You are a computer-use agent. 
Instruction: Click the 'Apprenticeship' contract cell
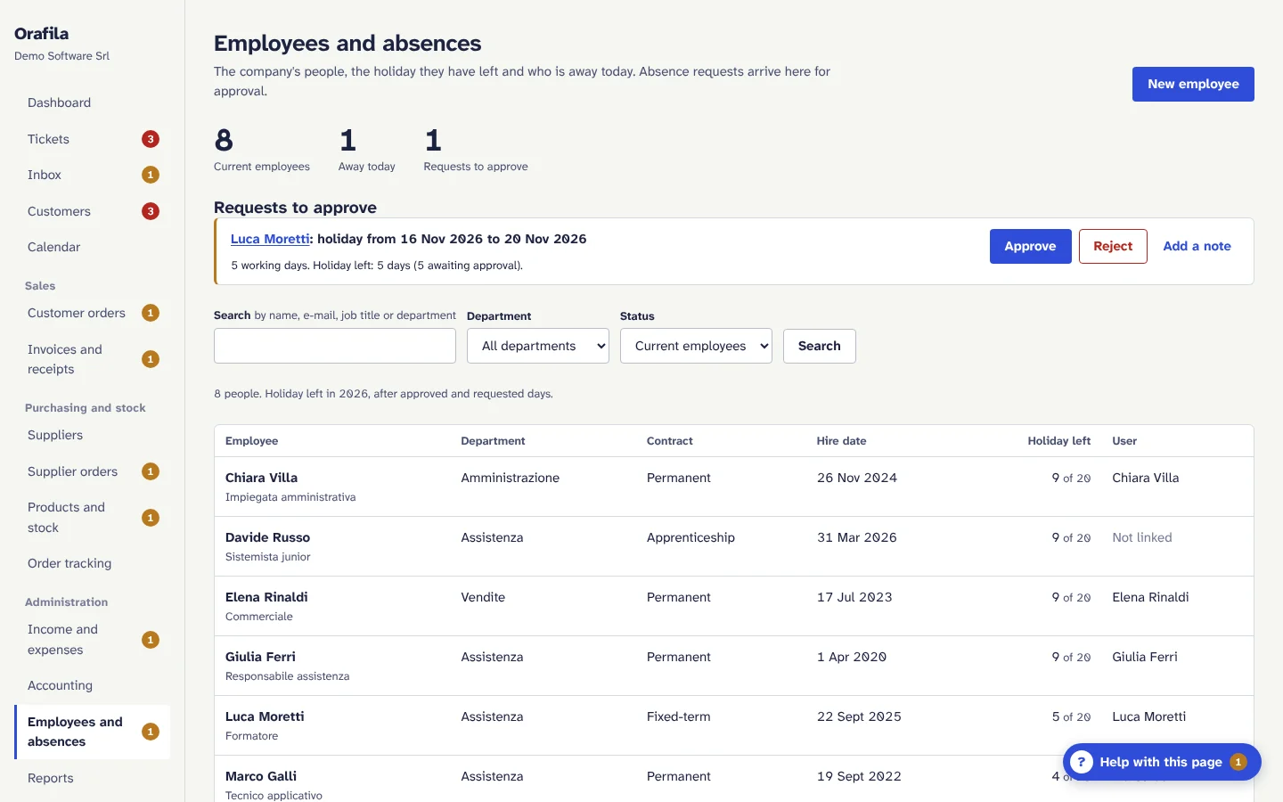691,537
